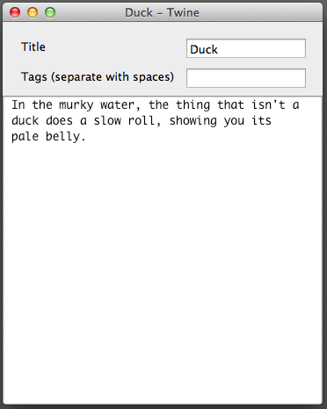The image size is (327, 409).
Task: Place cursor on the word slow
Action: click(x=107, y=121)
